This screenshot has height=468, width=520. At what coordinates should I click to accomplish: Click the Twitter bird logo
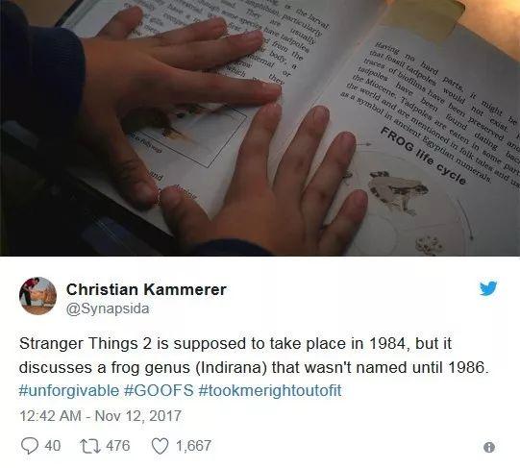[x=488, y=288]
